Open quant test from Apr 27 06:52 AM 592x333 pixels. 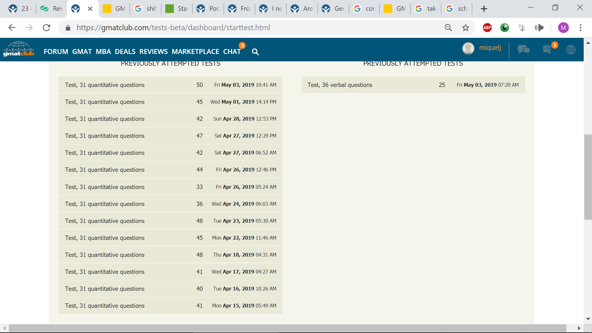point(171,153)
